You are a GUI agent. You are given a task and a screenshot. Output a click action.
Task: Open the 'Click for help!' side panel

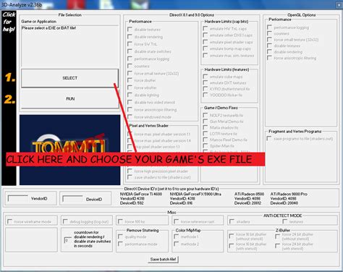coord(9,98)
